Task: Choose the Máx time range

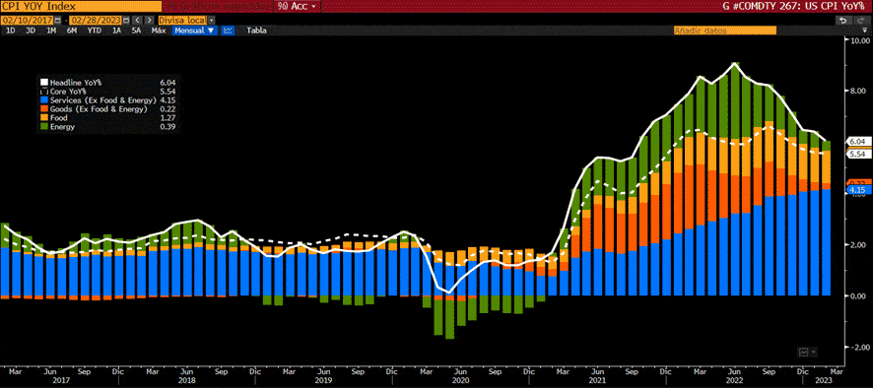Action: click(158, 31)
